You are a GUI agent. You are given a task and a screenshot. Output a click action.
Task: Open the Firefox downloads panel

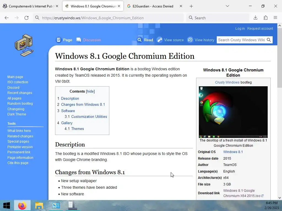[x=255, y=18]
